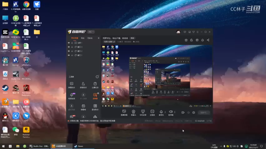Click the stream preview area
This screenshot has height=149, width=266.
pyautogui.click(x=157, y=76)
